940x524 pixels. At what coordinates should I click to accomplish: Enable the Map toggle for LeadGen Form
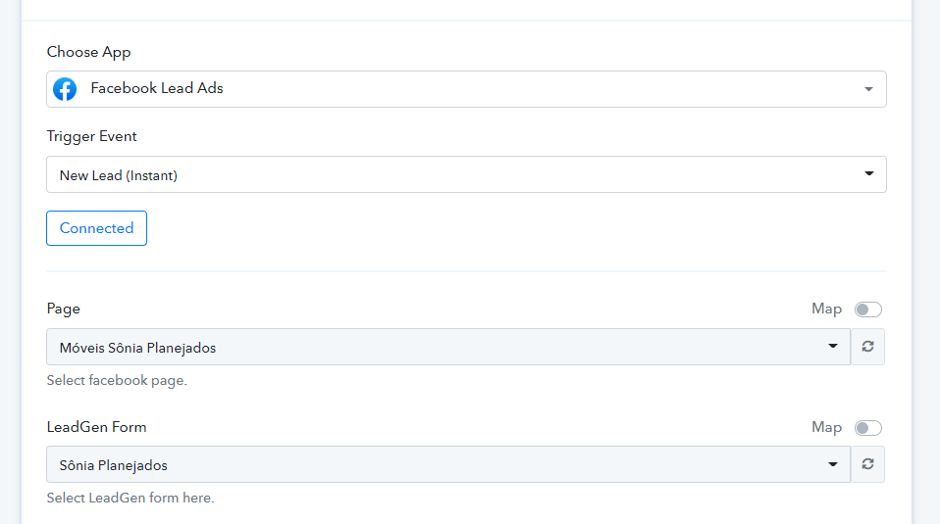pos(868,428)
